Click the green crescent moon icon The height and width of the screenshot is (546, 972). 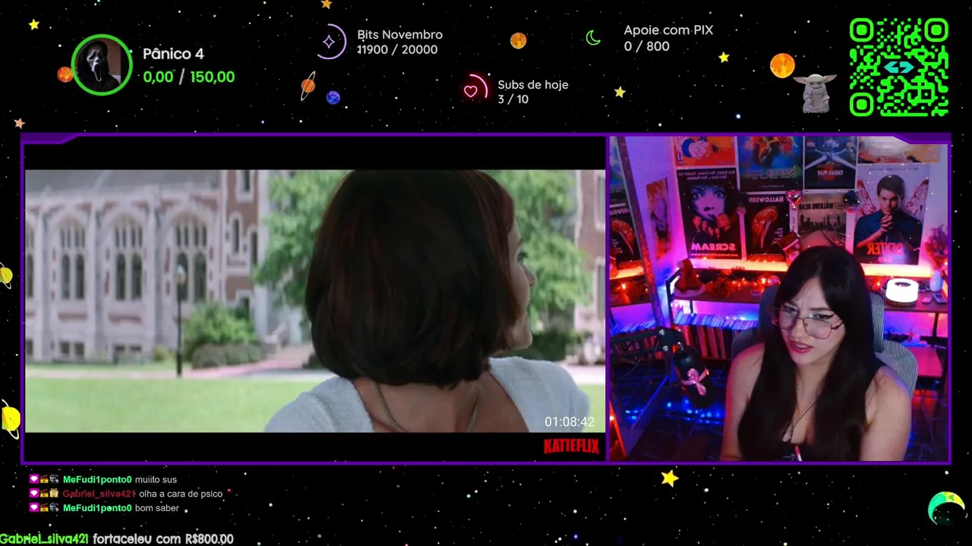tap(593, 38)
